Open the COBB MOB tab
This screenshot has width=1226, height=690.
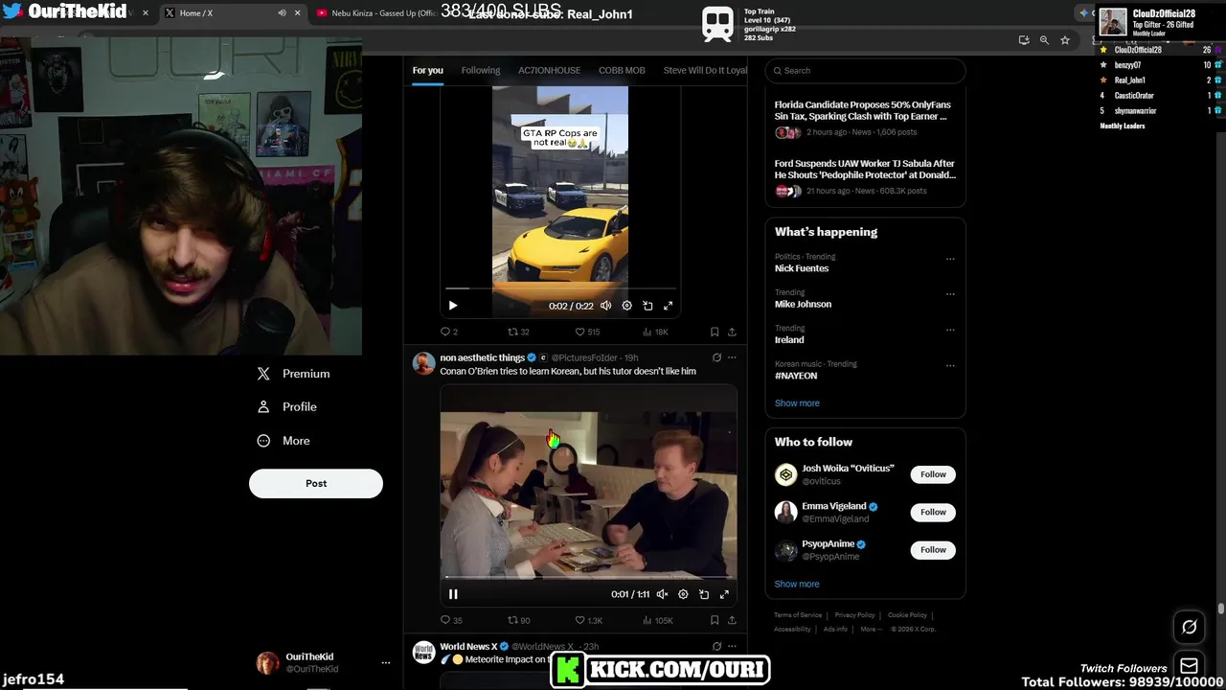[x=622, y=70]
